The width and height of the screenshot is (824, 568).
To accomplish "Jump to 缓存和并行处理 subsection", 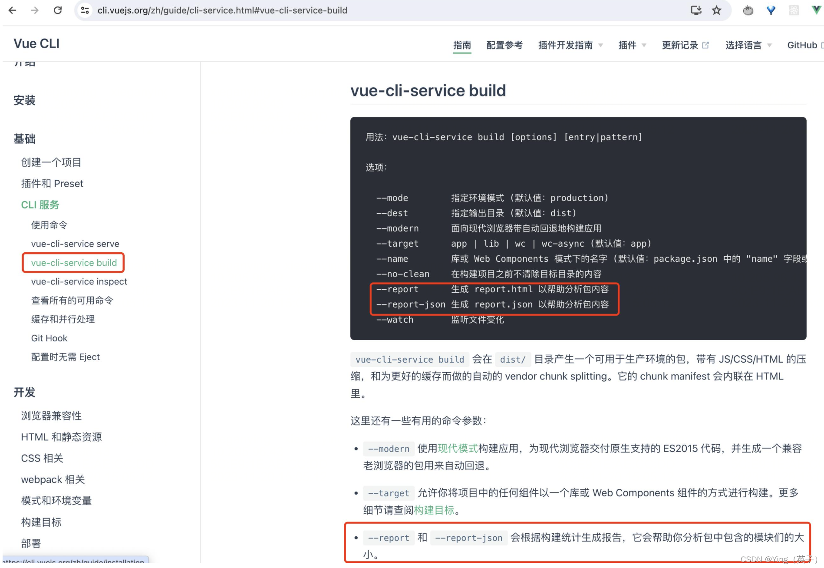I will click(63, 319).
